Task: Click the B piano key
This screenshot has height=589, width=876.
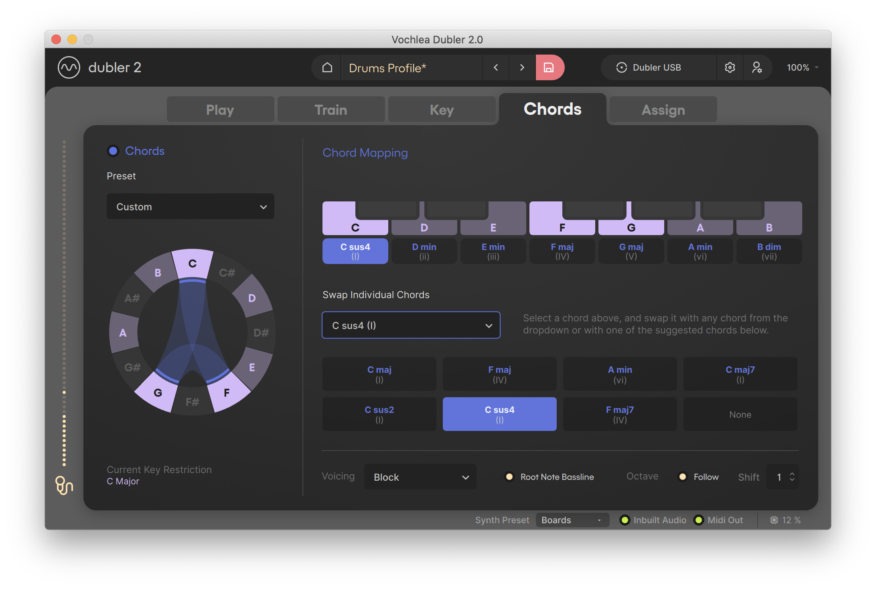Action: pyautogui.click(x=769, y=227)
